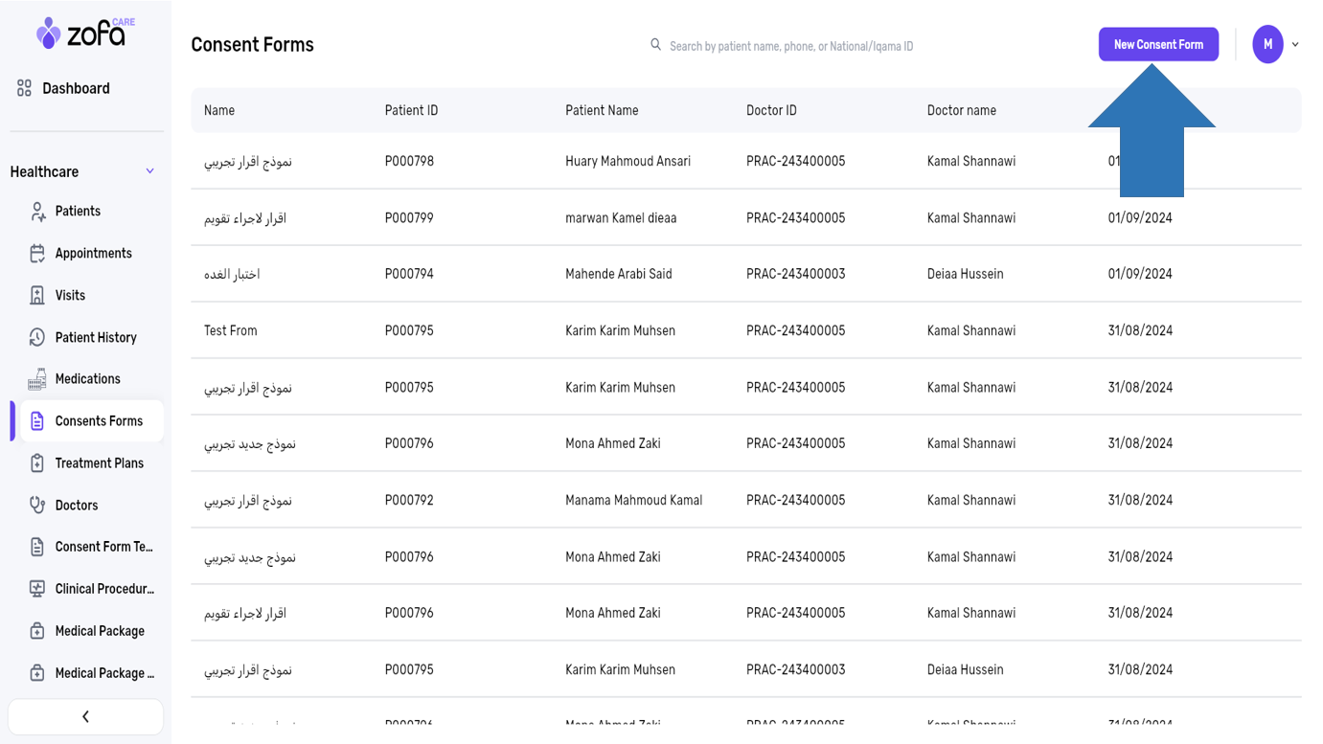The height and width of the screenshot is (744, 1323).
Task: Click the New Consent Form button
Action: click(x=1158, y=45)
